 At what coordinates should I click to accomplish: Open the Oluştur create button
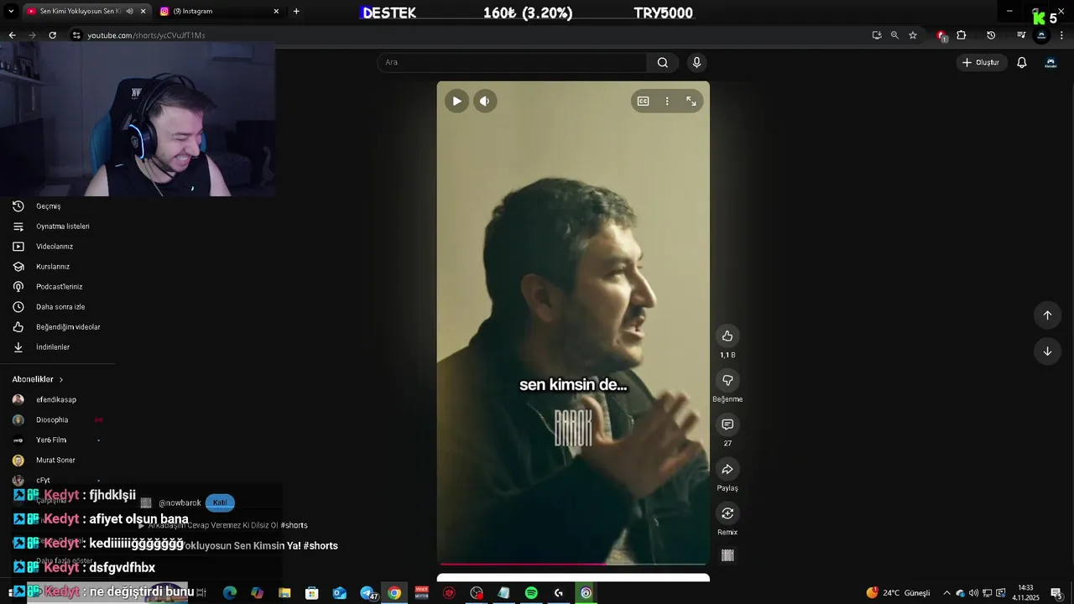click(x=981, y=62)
